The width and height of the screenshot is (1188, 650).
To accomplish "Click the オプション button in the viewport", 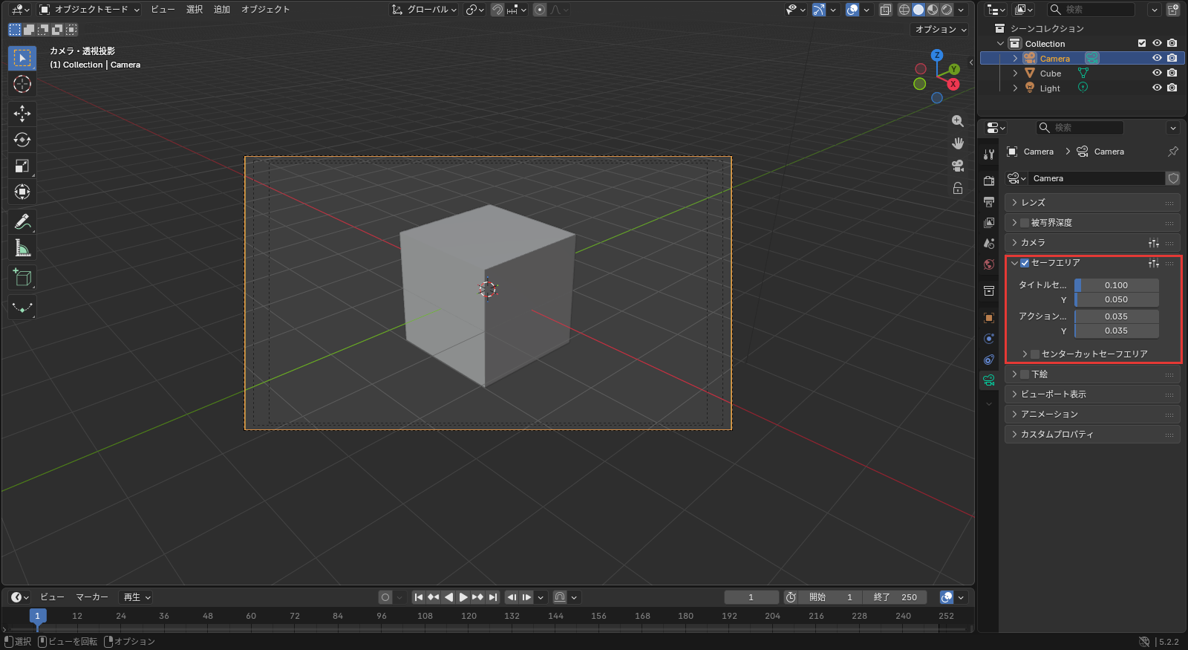I will [940, 30].
